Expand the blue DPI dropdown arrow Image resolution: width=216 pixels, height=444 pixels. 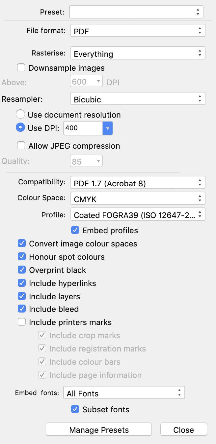pos(108,128)
